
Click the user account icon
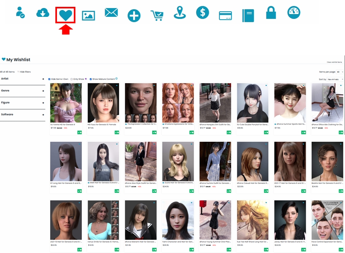[19, 13]
